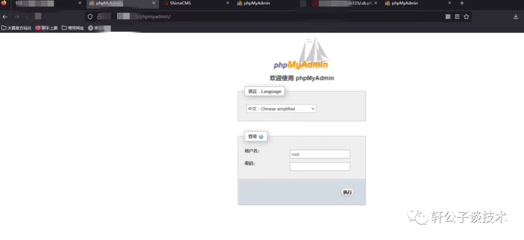Open the downloads arrow icon

[516, 16]
